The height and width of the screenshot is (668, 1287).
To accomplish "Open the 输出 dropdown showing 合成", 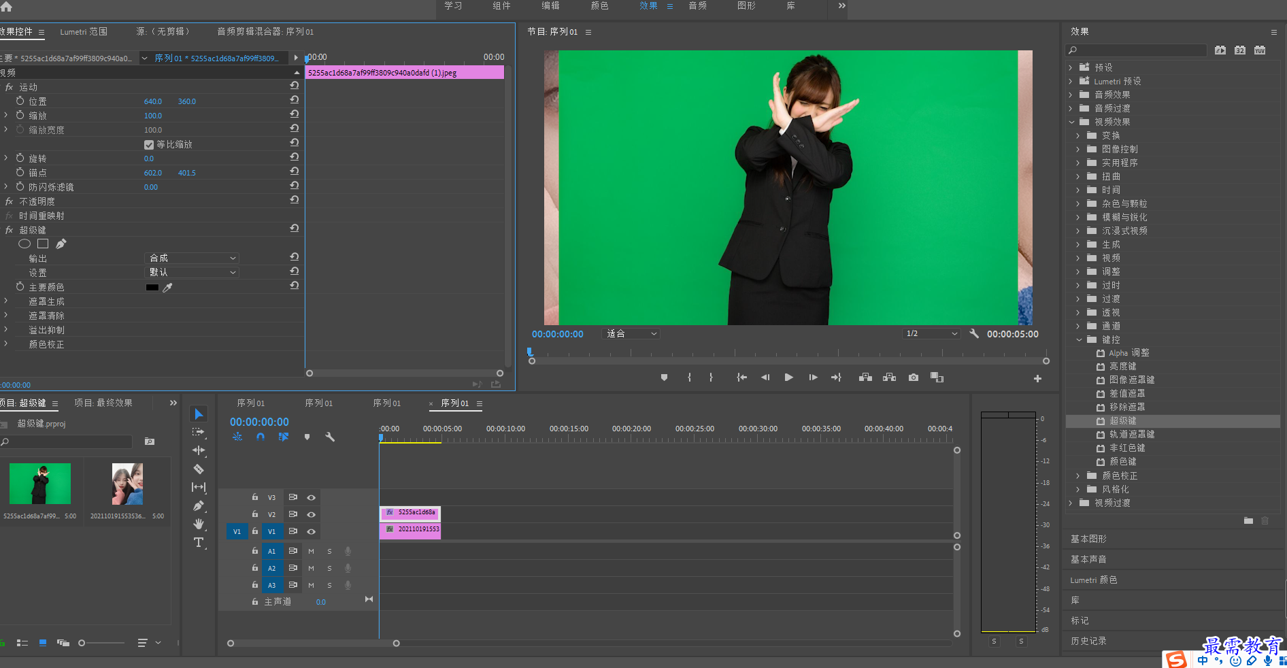I will coord(192,258).
